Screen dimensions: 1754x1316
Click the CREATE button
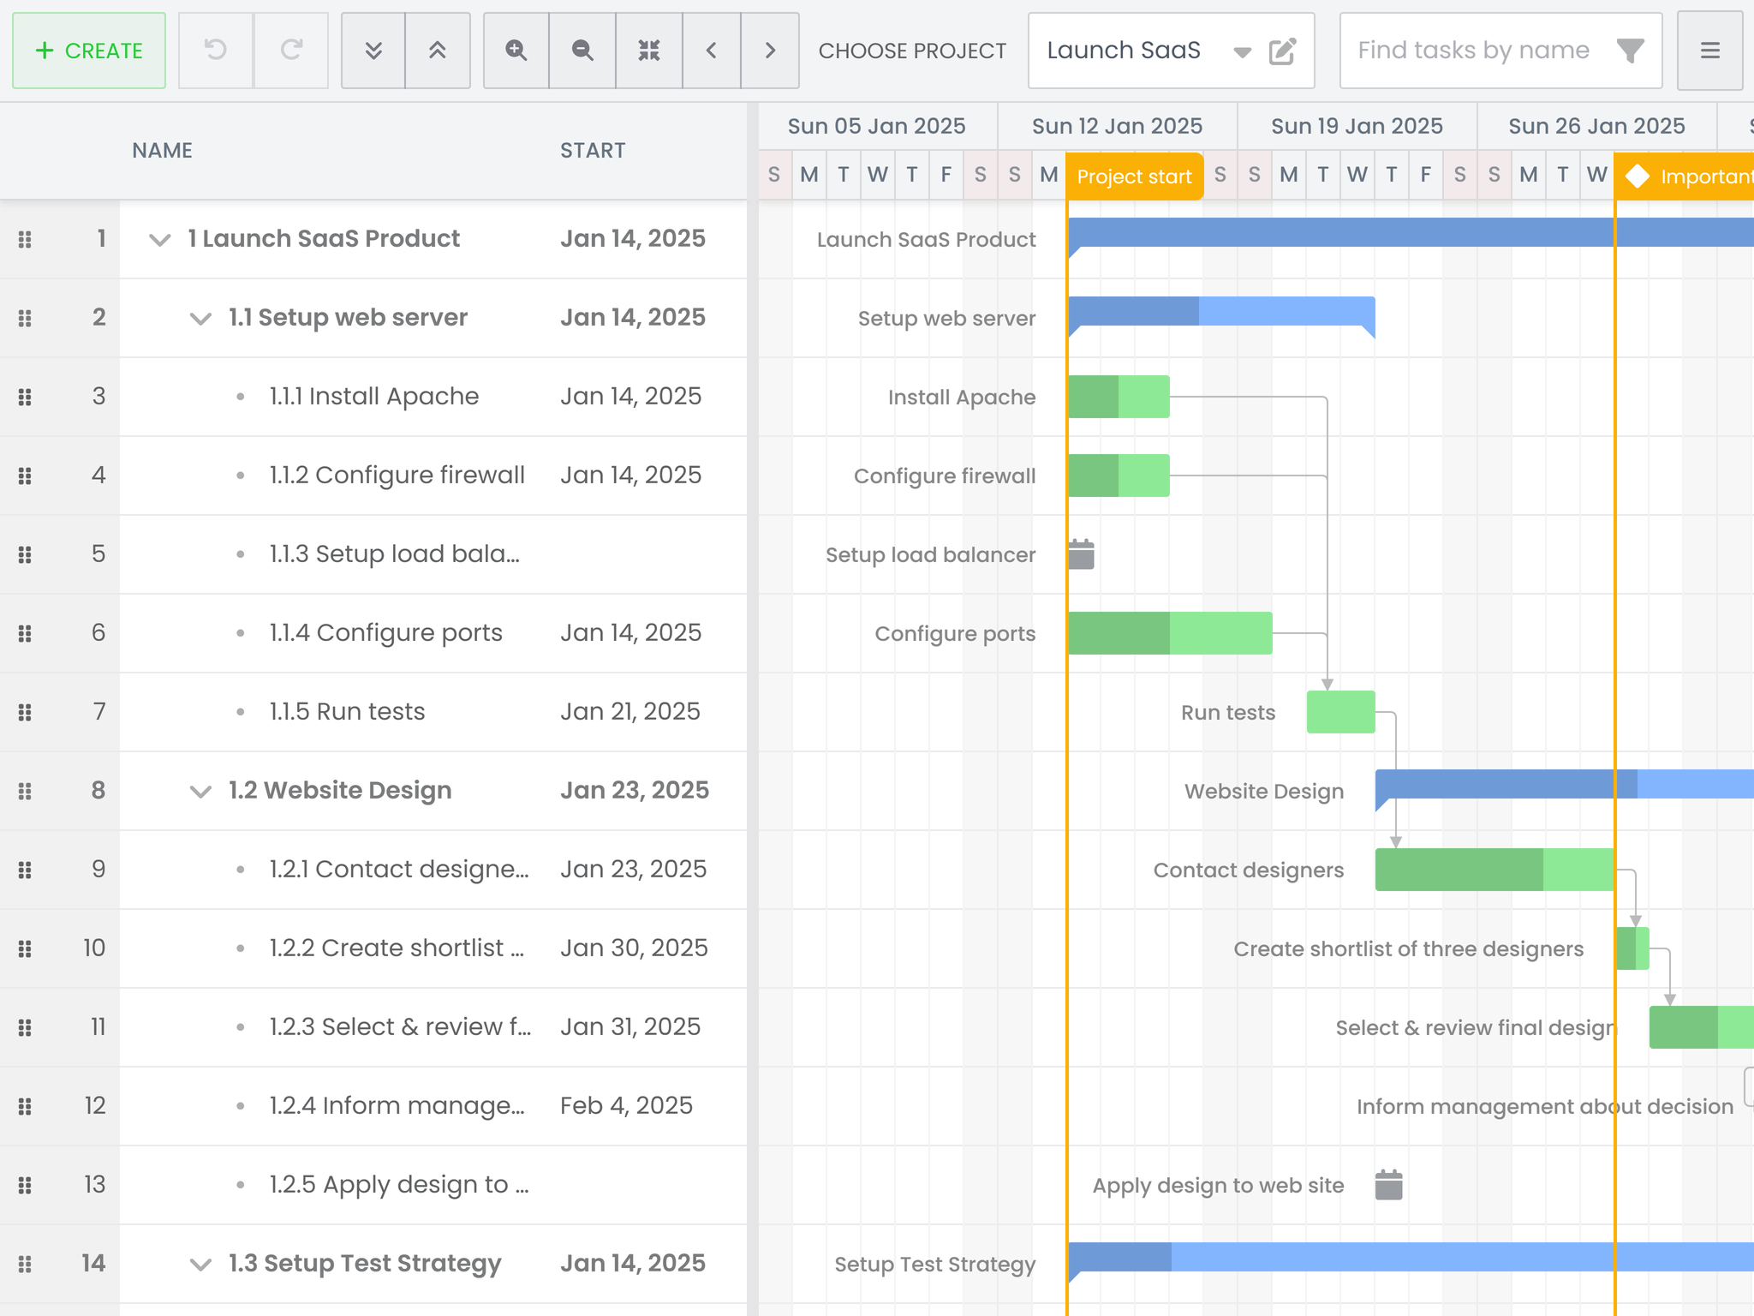click(x=89, y=51)
